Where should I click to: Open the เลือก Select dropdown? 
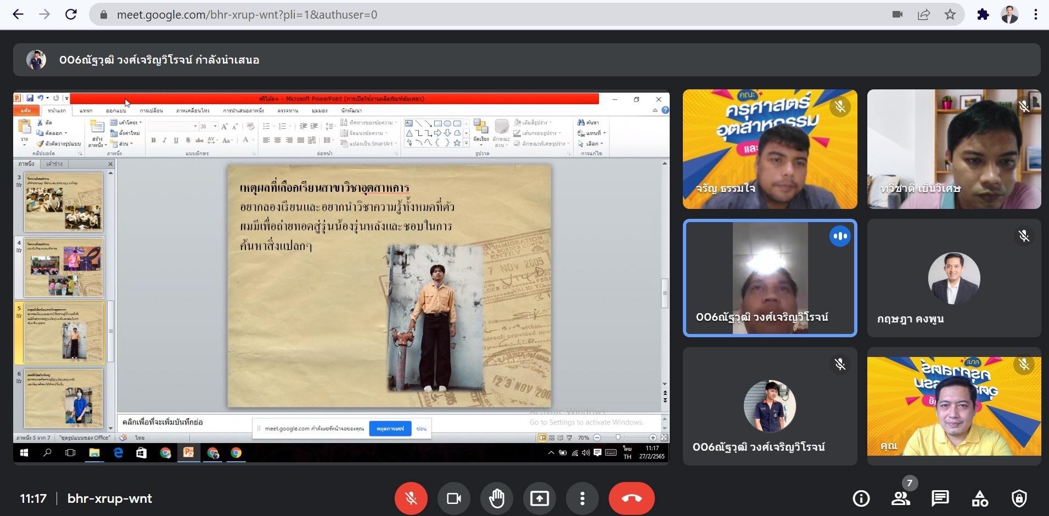coord(591,144)
